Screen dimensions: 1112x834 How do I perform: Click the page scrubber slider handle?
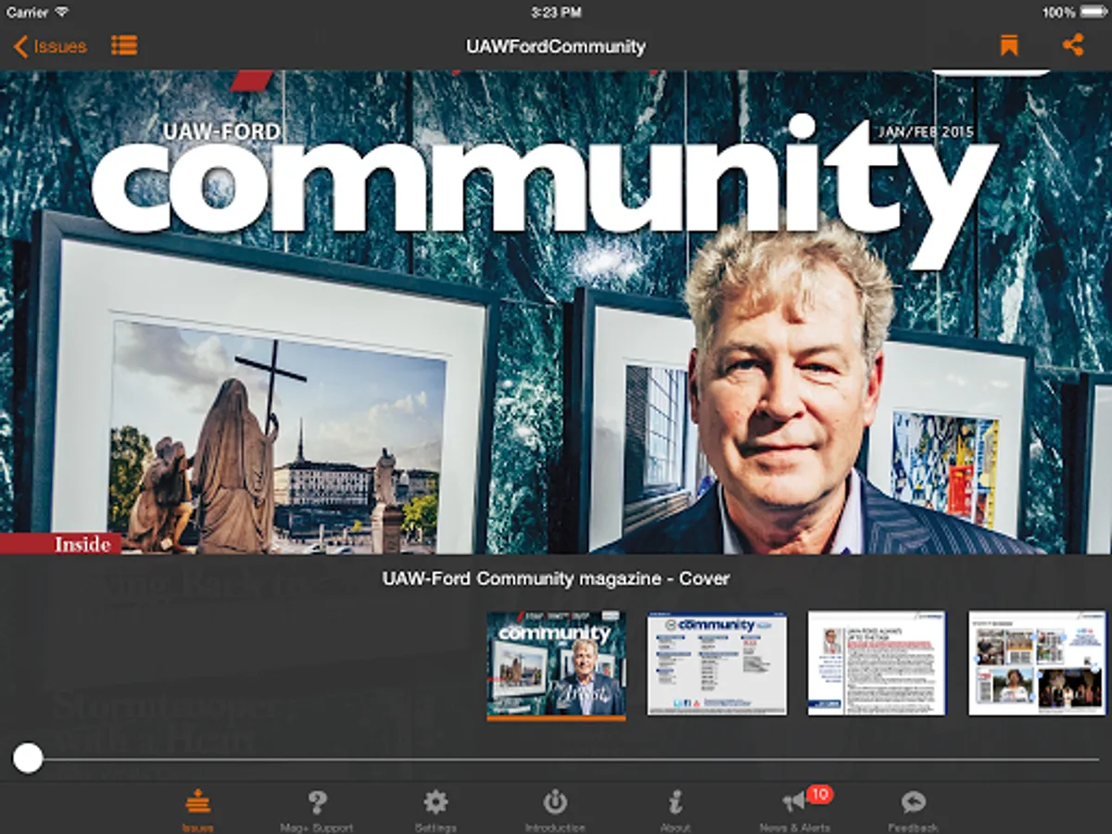(x=28, y=758)
